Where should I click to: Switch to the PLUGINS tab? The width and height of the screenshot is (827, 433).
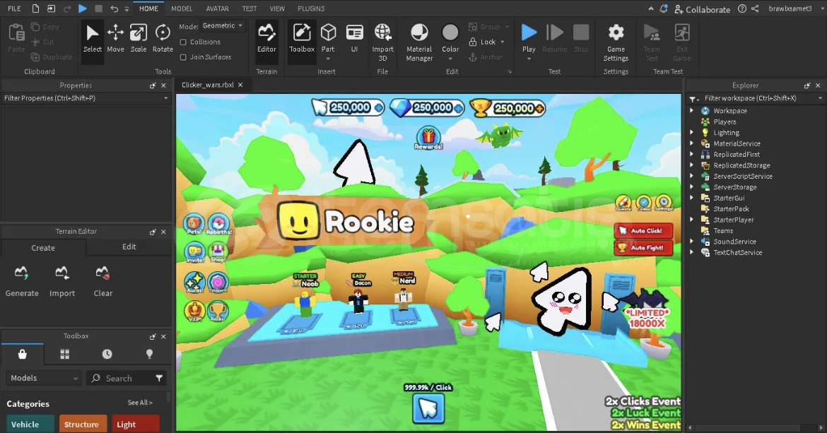coord(311,9)
